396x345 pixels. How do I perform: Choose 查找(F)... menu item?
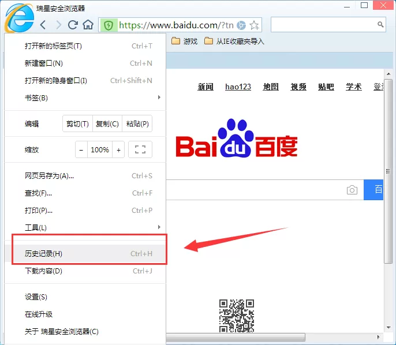(x=85, y=193)
